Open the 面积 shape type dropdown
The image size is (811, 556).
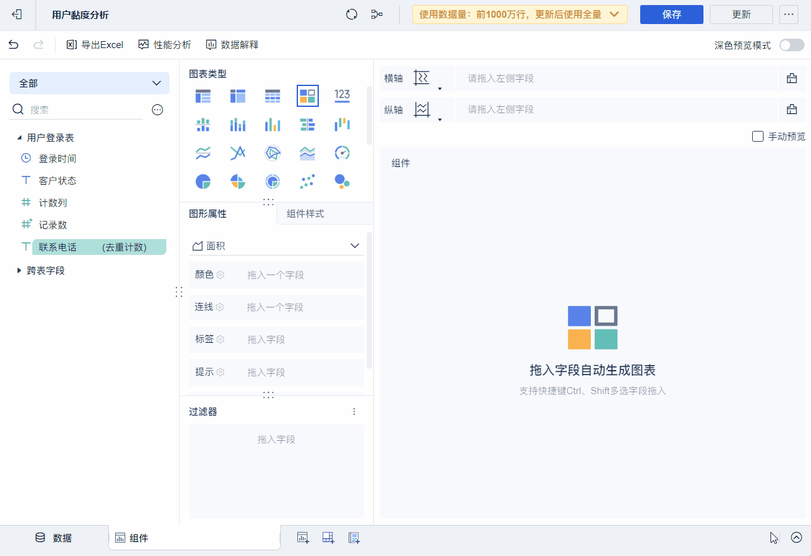tap(276, 245)
